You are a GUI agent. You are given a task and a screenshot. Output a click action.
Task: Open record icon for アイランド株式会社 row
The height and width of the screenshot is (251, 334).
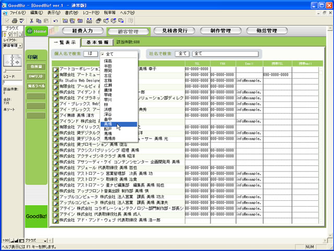[x=55, y=121]
